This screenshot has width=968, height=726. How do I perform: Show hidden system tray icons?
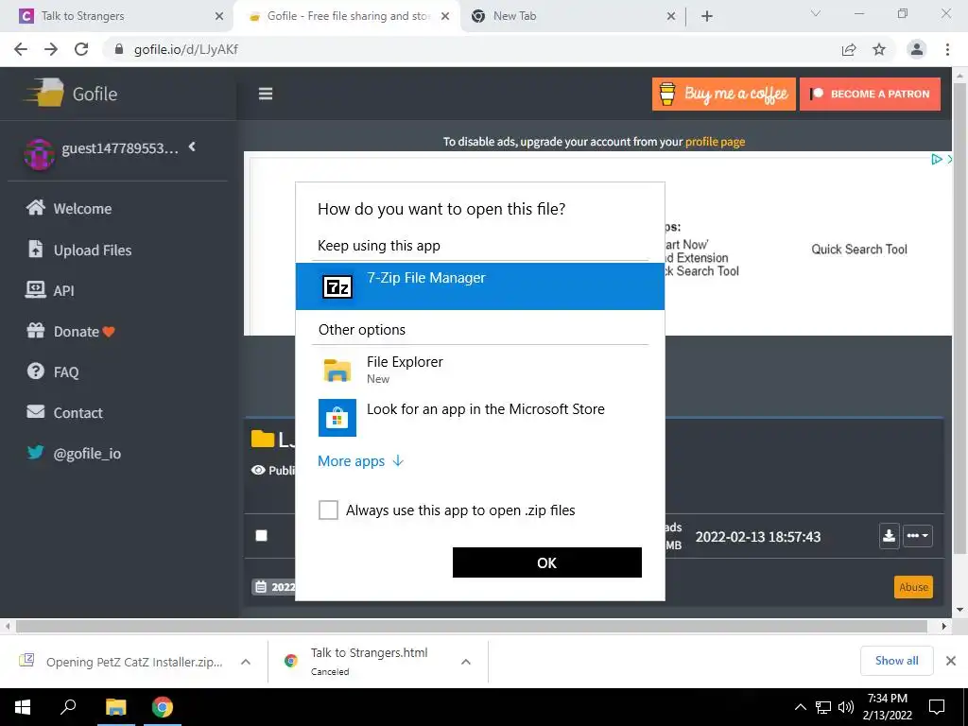click(x=800, y=707)
